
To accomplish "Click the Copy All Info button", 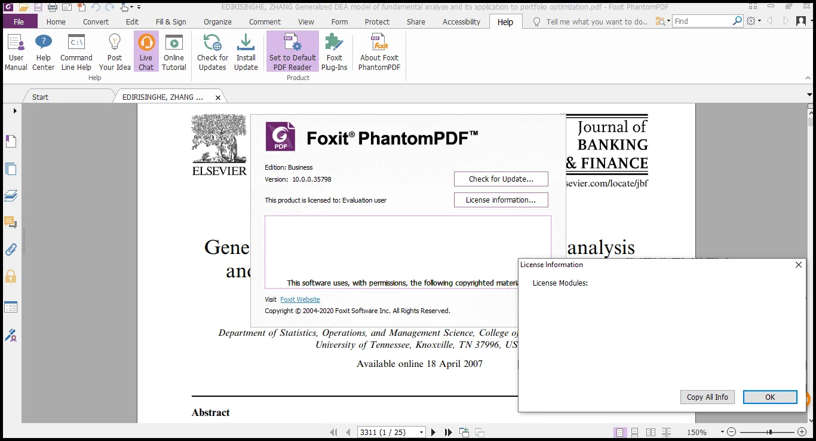I will coord(707,397).
